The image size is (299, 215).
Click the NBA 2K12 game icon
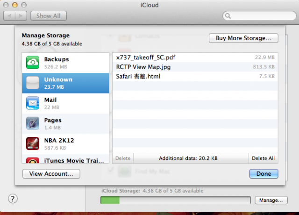tap(33, 143)
